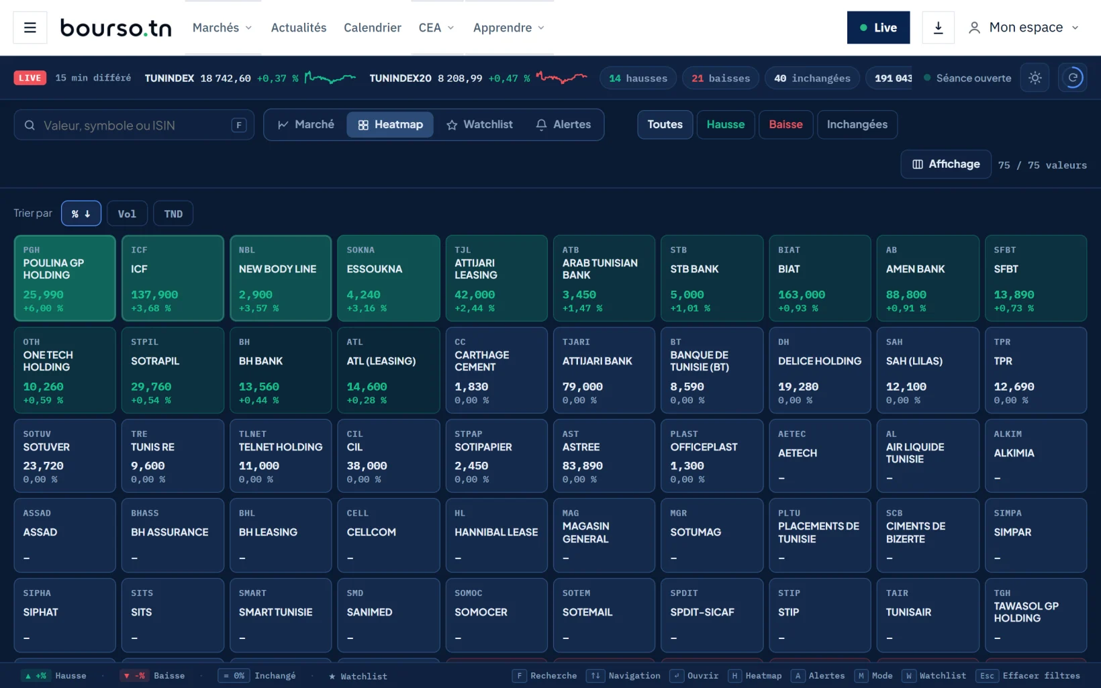Sort by percent change
1101x688 pixels.
coord(81,213)
